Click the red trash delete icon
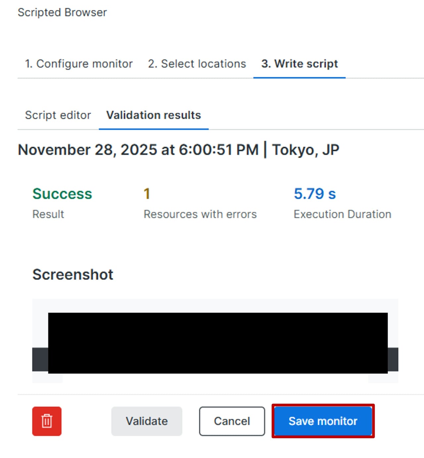The height and width of the screenshot is (458, 424). tap(47, 421)
